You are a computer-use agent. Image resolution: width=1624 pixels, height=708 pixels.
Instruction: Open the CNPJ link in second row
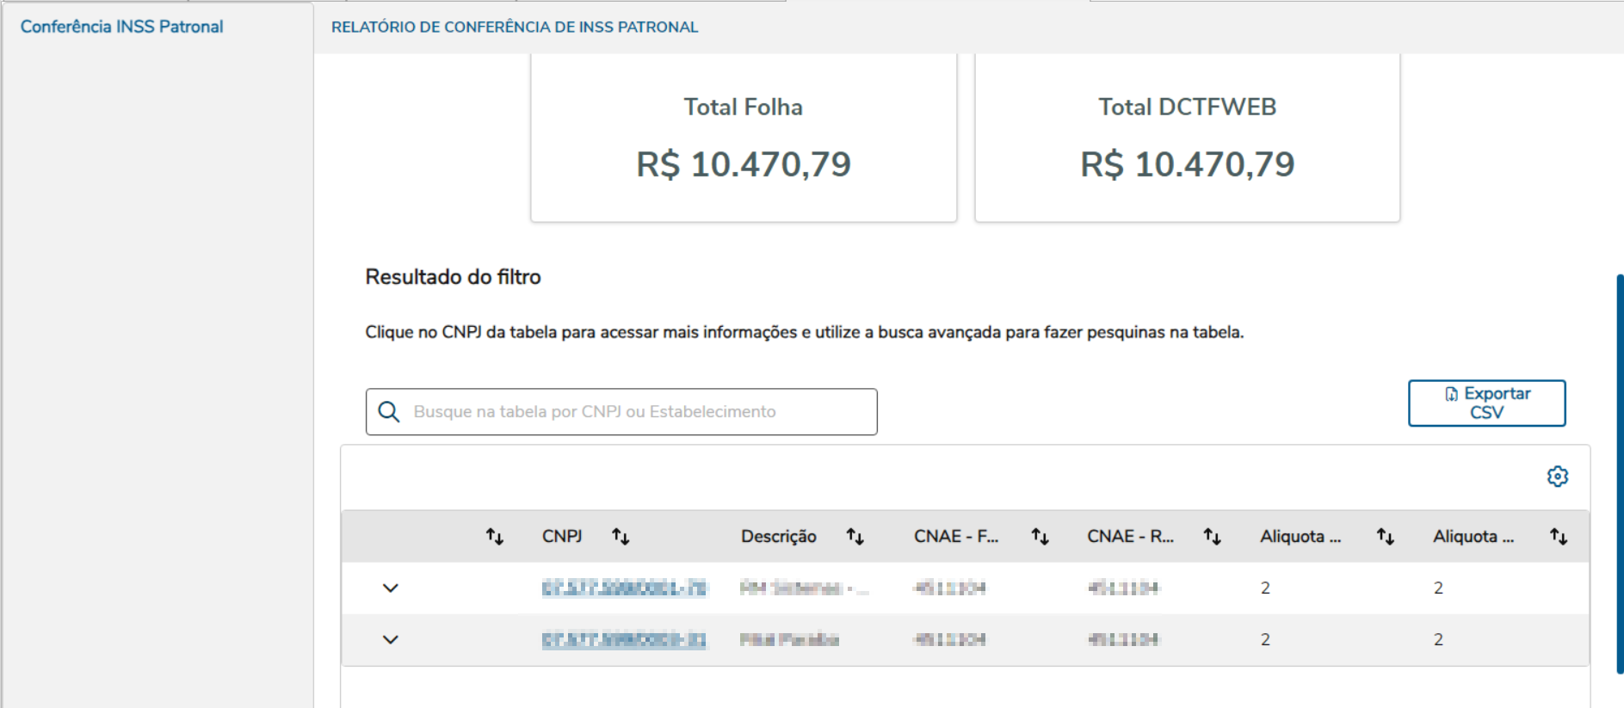click(x=624, y=640)
